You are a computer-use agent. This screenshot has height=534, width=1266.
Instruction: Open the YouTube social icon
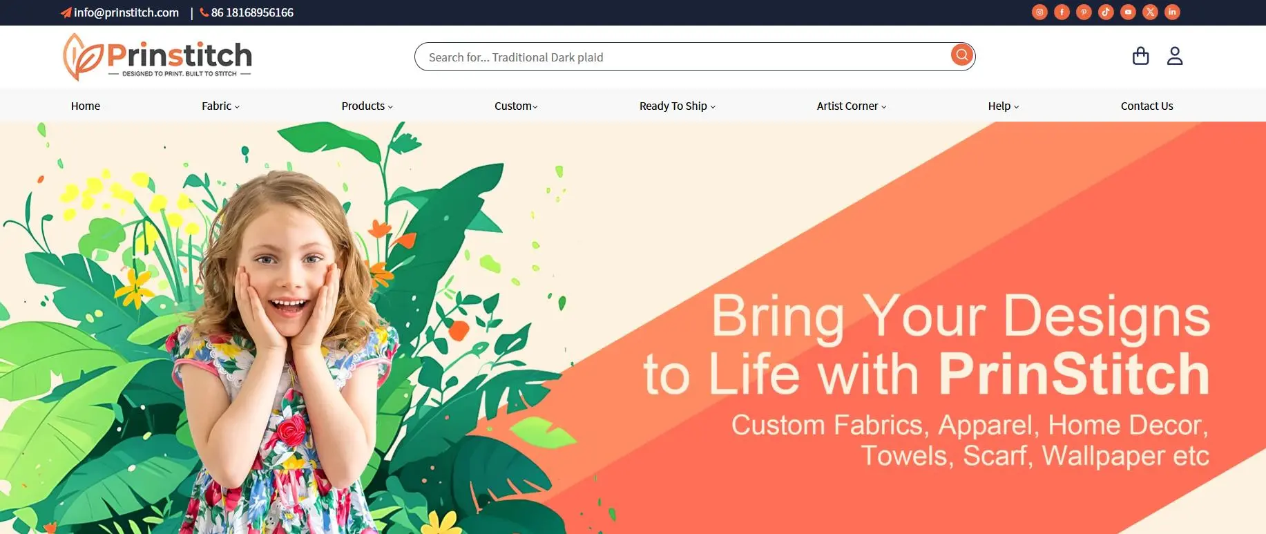pos(1128,12)
